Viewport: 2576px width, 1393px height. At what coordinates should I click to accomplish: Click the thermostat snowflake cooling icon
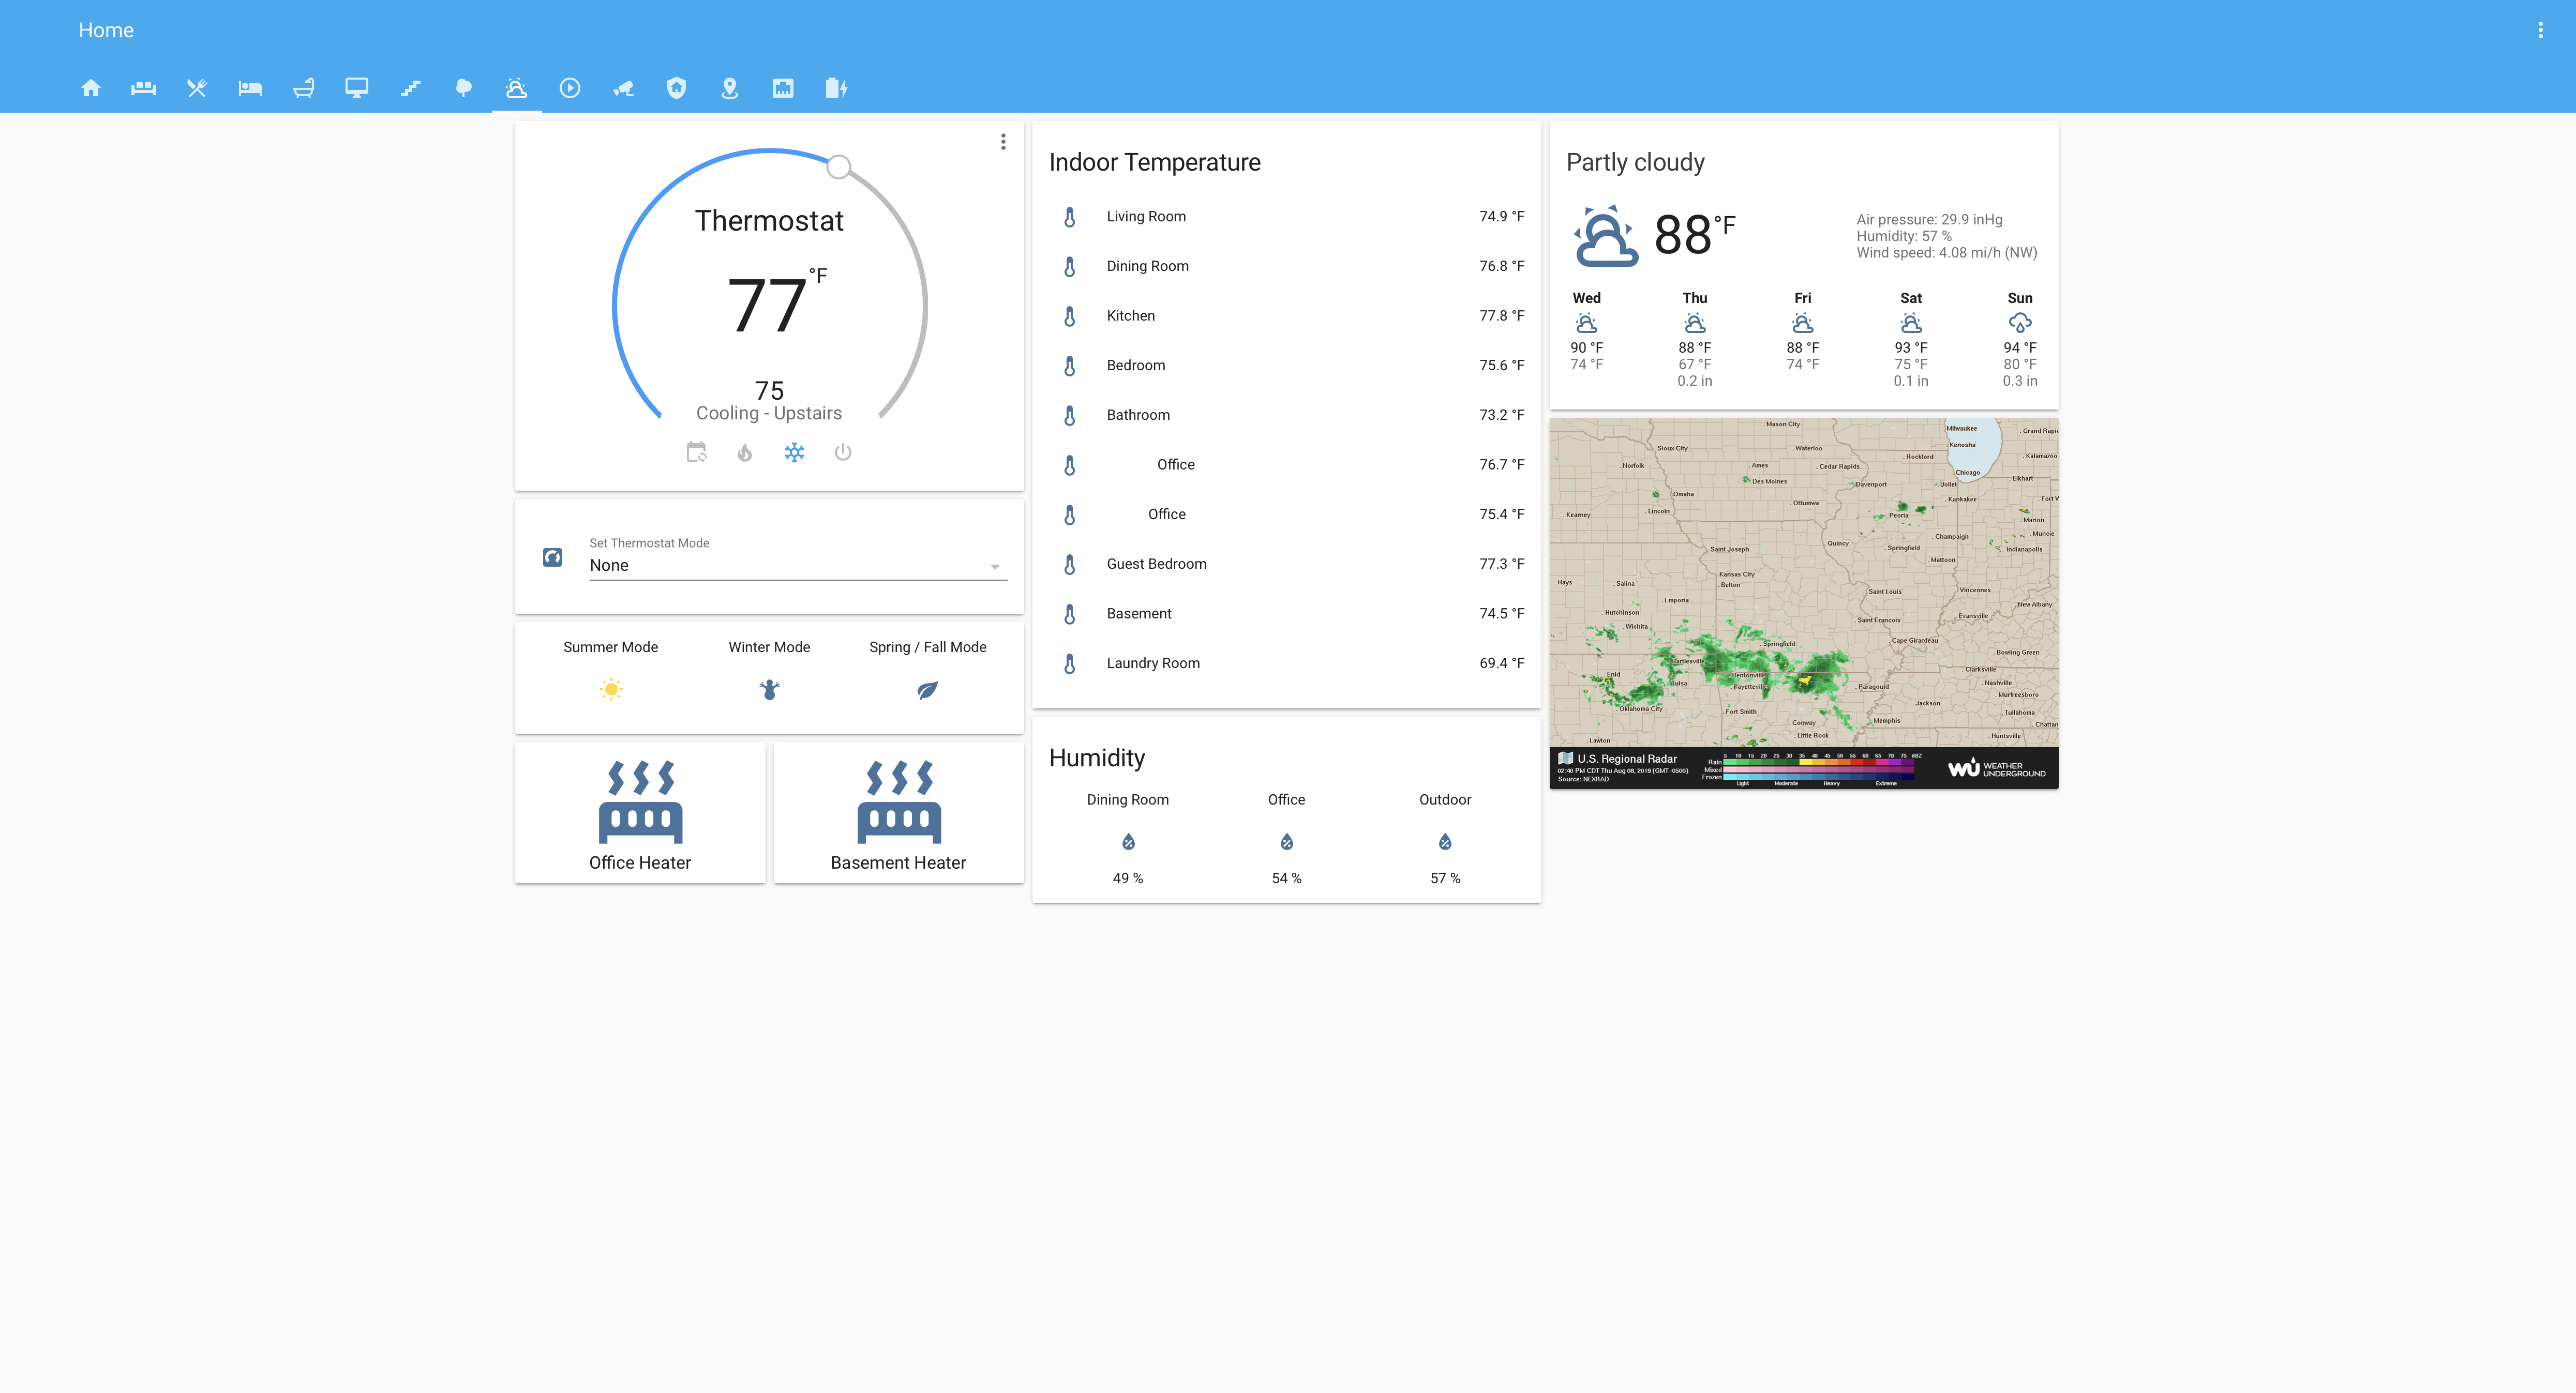pyautogui.click(x=795, y=453)
